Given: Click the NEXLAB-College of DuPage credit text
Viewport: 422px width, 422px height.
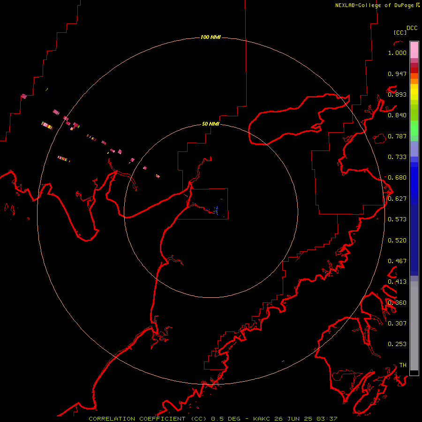Looking at the screenshot, I should click(x=374, y=5).
